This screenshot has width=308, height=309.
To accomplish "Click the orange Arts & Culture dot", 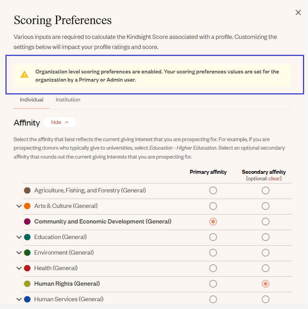I will tap(27, 206).
